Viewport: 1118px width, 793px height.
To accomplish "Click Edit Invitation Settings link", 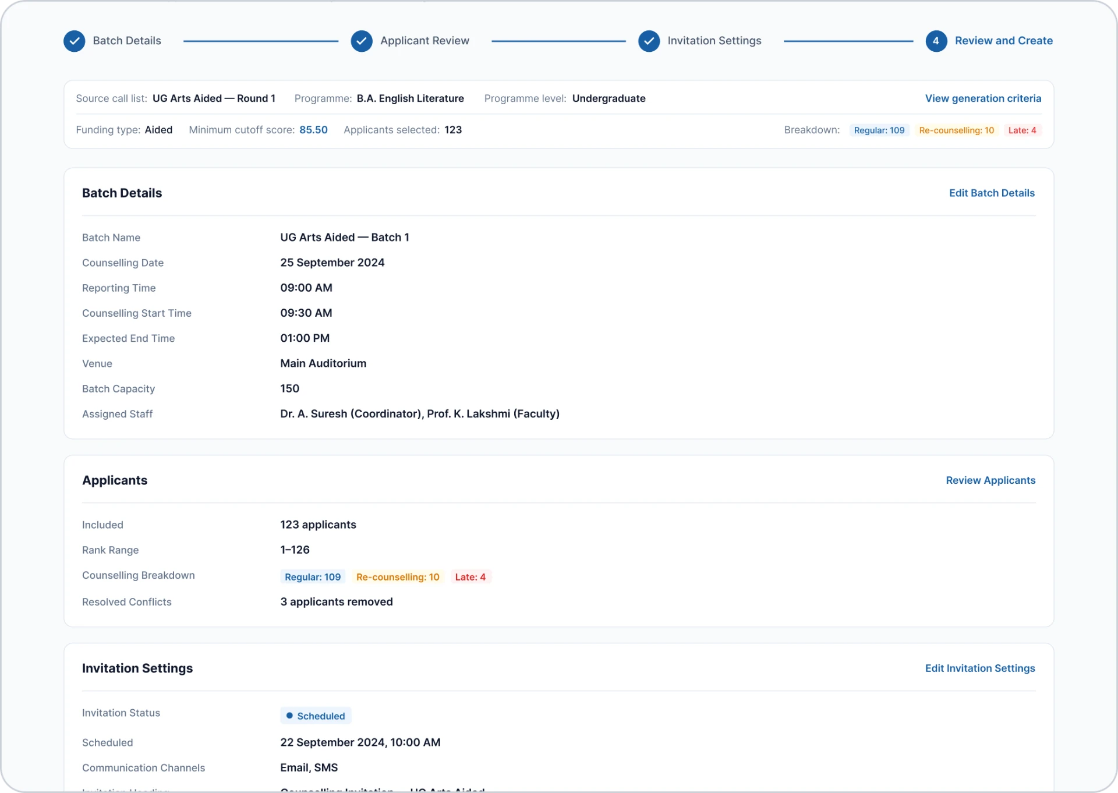I will pyautogui.click(x=980, y=668).
